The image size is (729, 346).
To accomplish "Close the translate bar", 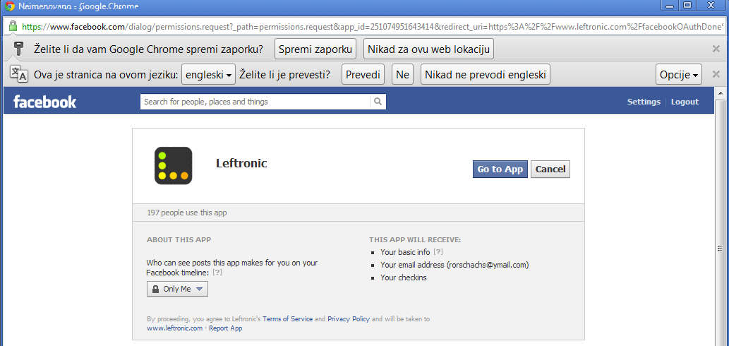I will click(x=716, y=74).
